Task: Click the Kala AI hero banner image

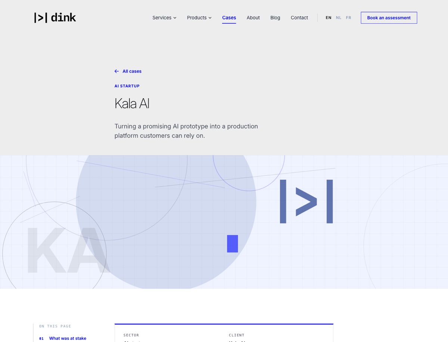Action: (224, 222)
